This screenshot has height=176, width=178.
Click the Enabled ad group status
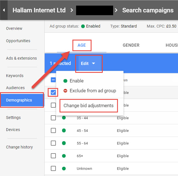pyautogui.click(x=91, y=26)
